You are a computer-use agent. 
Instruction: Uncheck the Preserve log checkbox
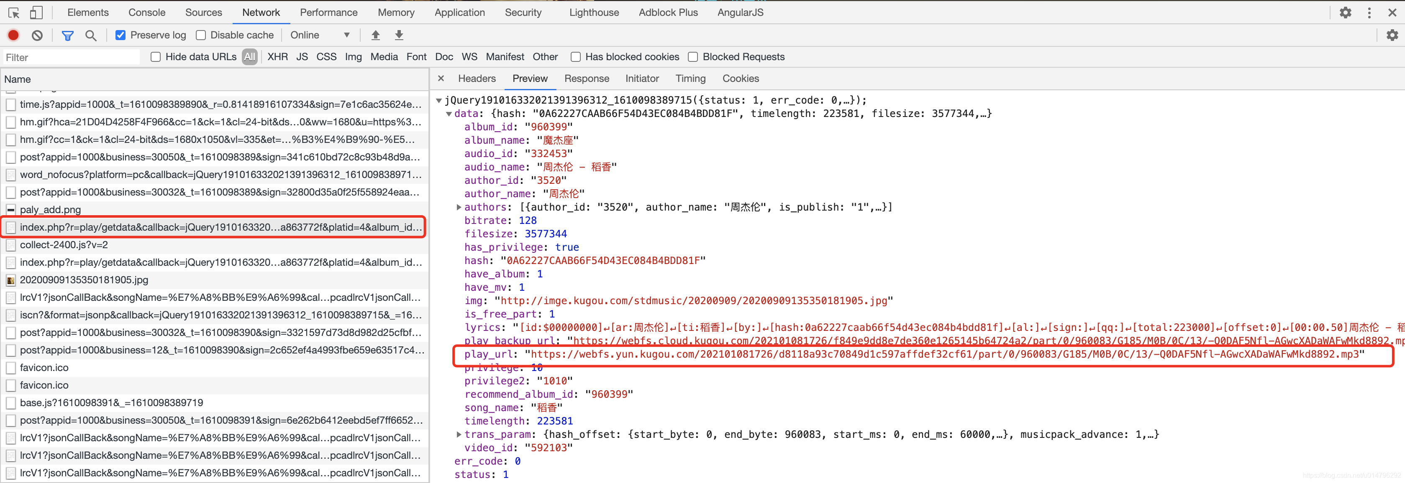tap(121, 36)
